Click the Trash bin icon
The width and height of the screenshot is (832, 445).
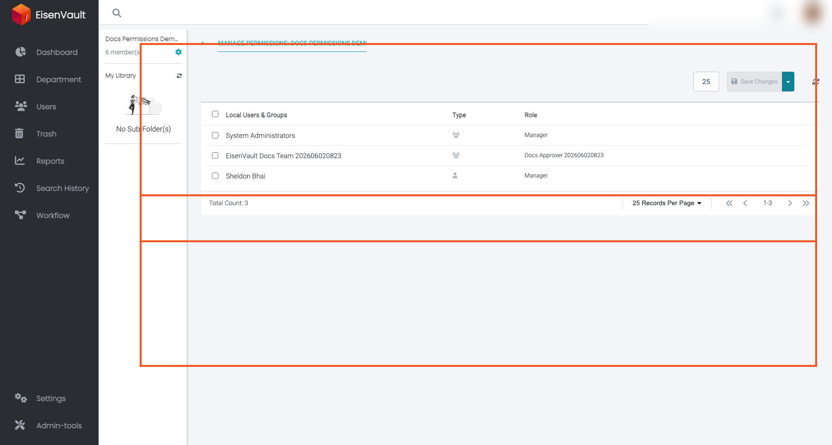click(19, 133)
